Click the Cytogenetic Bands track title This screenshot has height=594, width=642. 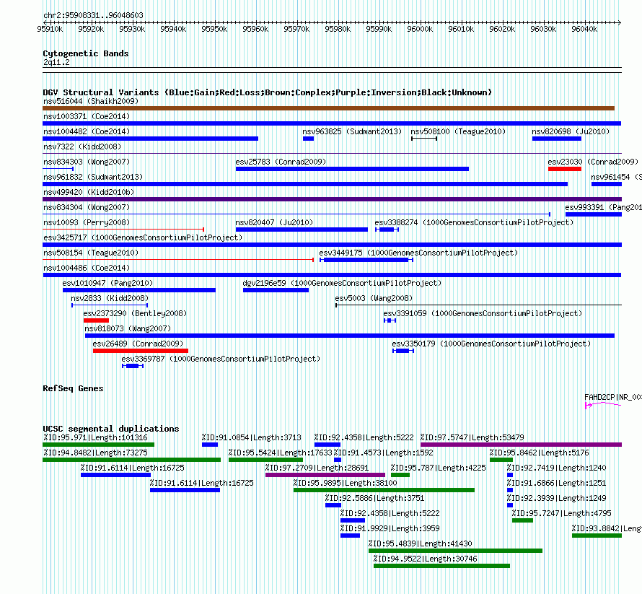point(86,53)
